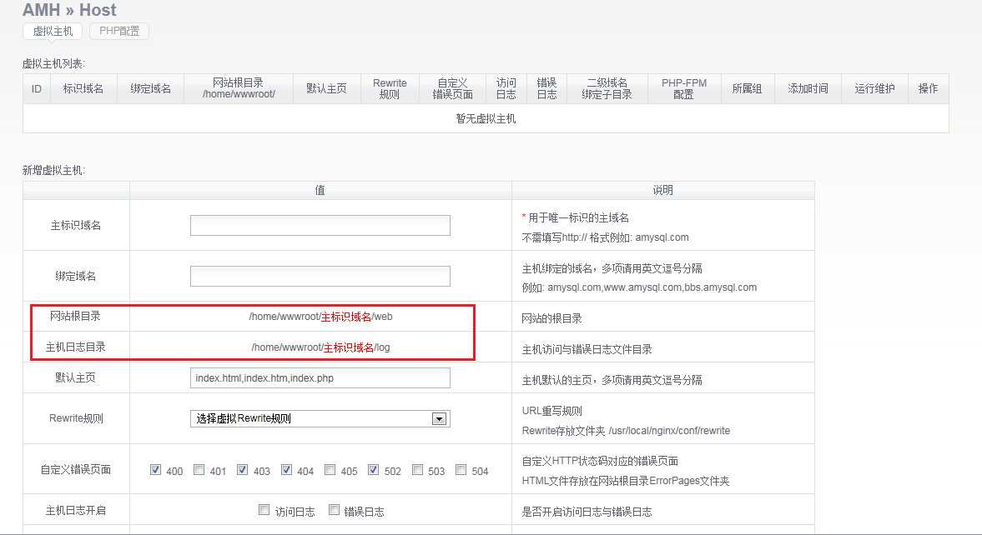982x535 pixels.
Task: Switch to the 虚拟主机 tab
Action: [53, 32]
